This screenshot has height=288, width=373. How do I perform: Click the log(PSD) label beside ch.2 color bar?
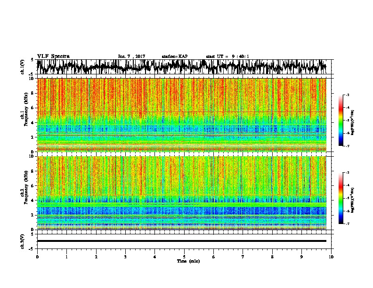pyautogui.click(x=352, y=199)
